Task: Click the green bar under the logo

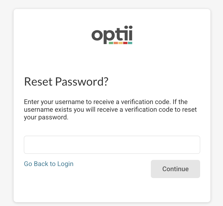Action: tap(111, 43)
